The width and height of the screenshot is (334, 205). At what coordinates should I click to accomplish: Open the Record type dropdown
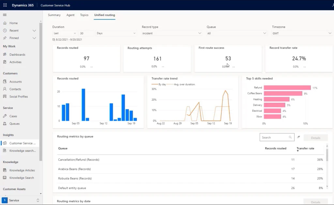pos(172,33)
